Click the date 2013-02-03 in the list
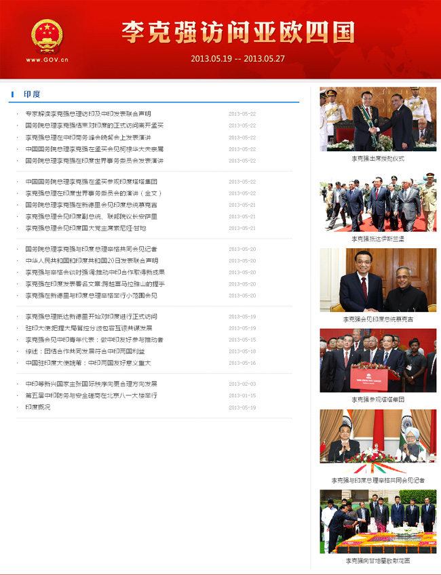441x575 pixels. [x=242, y=384]
